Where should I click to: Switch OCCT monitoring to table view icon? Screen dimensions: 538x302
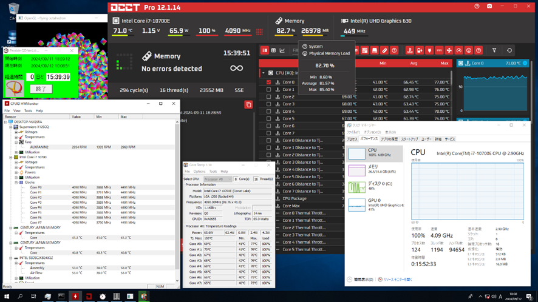(x=273, y=50)
